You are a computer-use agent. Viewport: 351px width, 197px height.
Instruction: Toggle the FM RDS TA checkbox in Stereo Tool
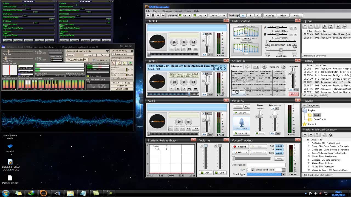click(x=94, y=60)
